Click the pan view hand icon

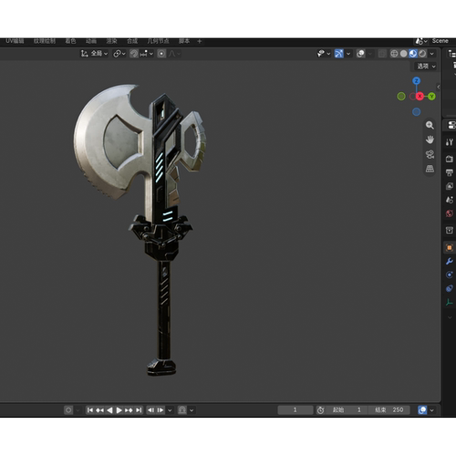pos(430,140)
